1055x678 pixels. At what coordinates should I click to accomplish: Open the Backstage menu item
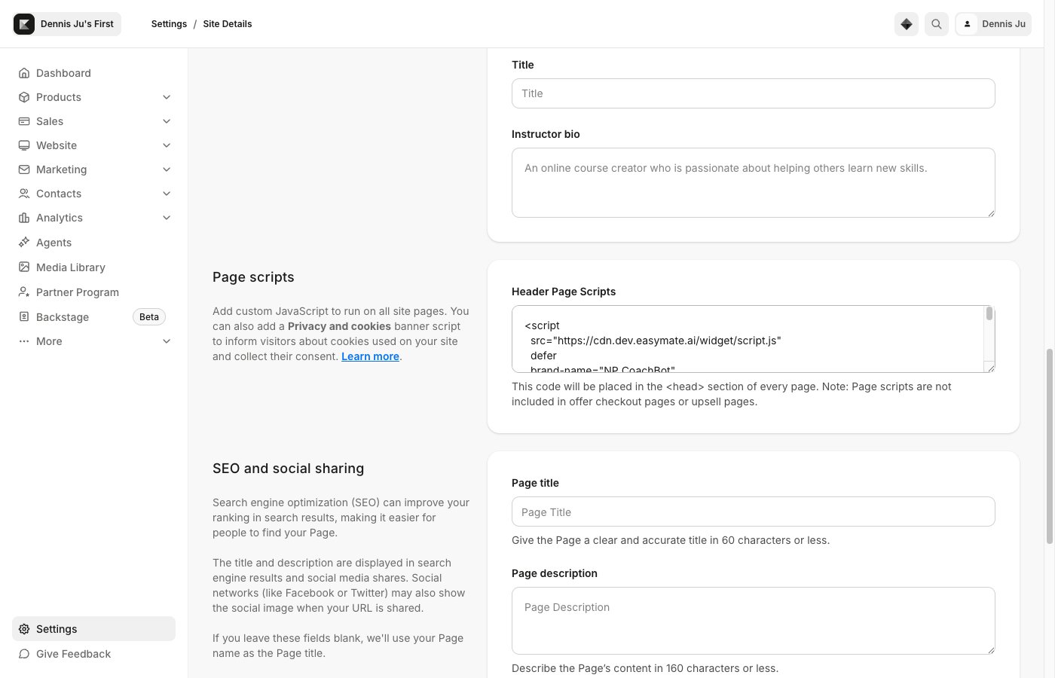[93, 317]
